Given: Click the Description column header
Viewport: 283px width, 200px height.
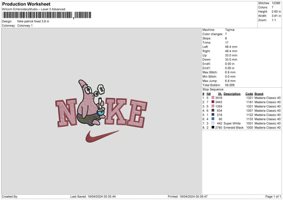Looking at the screenshot, I should (x=232, y=94).
